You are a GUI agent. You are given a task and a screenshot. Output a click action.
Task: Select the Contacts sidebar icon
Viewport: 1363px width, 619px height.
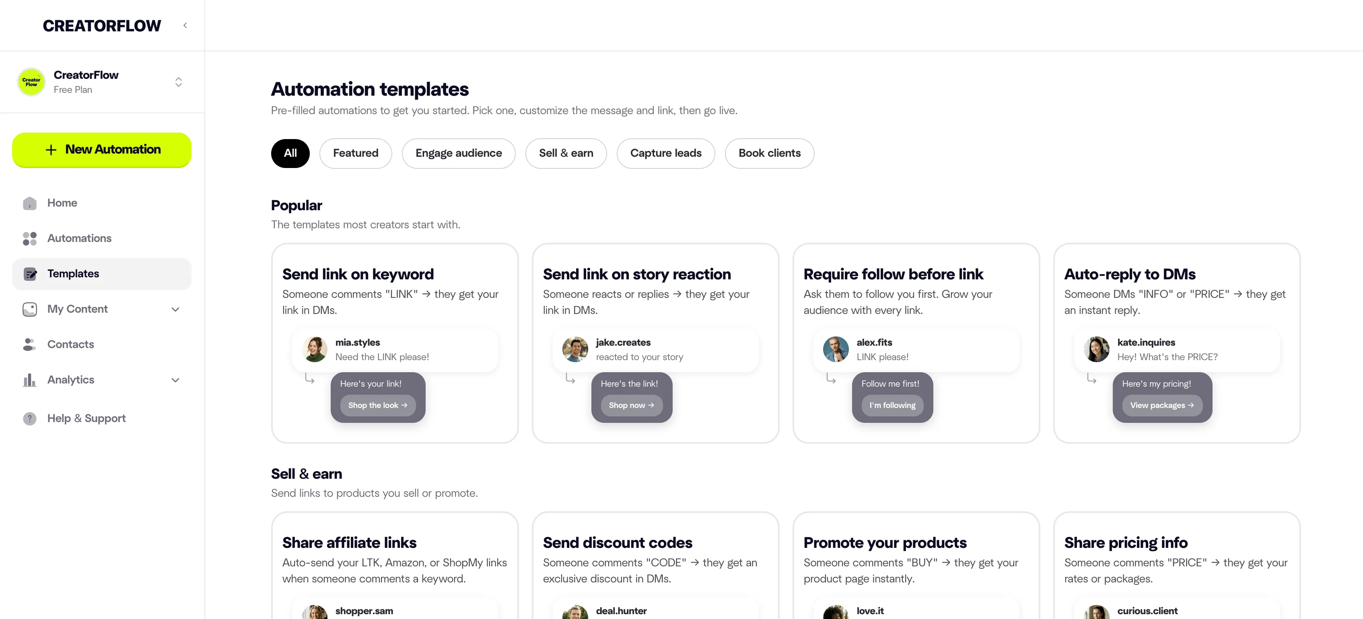click(30, 344)
